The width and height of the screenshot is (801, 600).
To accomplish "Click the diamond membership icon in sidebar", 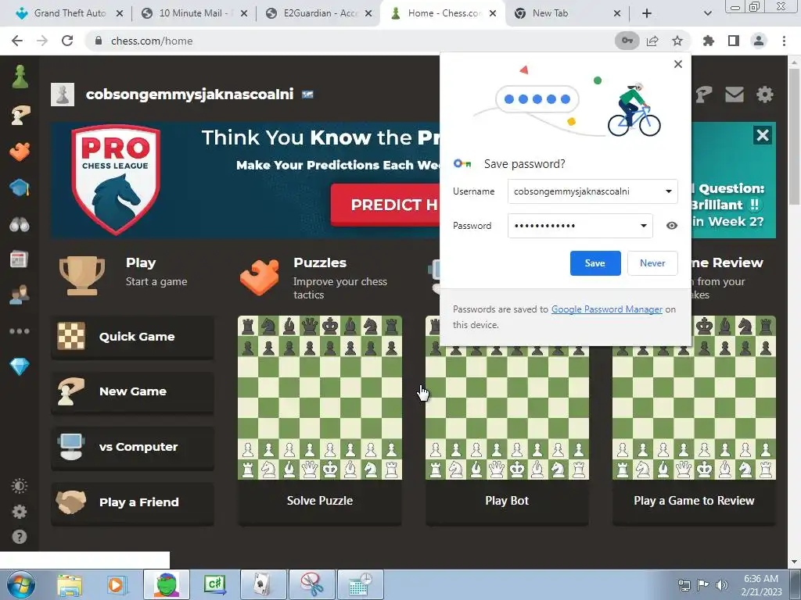I will [20, 366].
